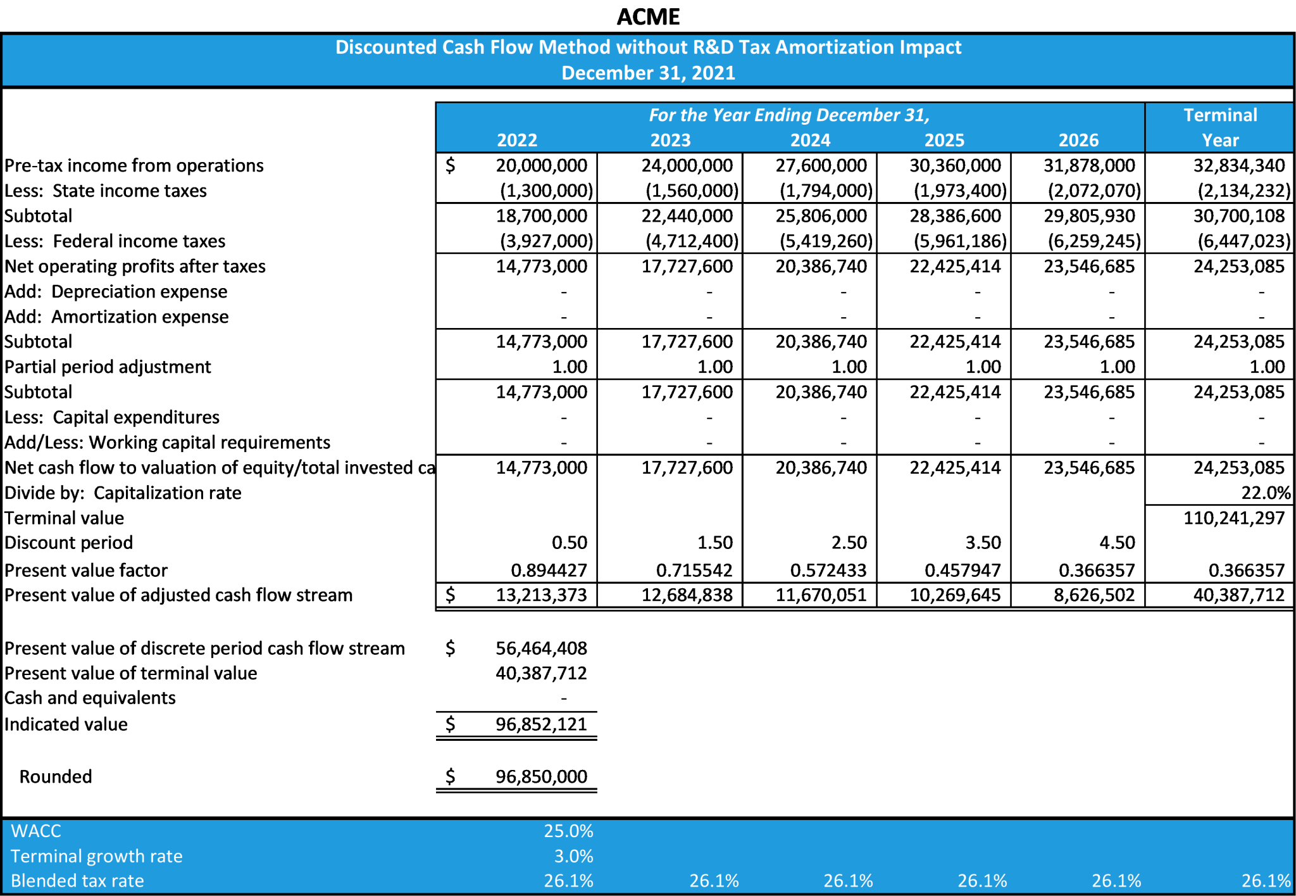The width and height of the screenshot is (1296, 896).
Task: Select the 4.50 discount period cell
Action: tap(1118, 543)
